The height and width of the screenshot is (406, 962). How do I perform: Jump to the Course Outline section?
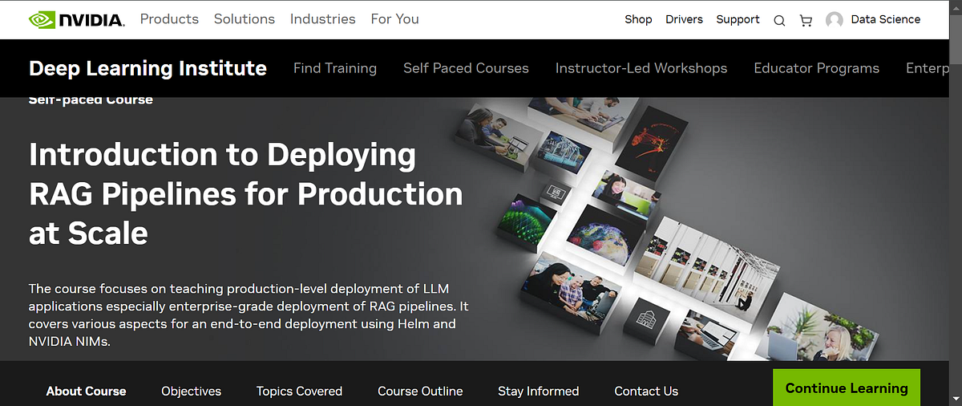pyautogui.click(x=420, y=392)
